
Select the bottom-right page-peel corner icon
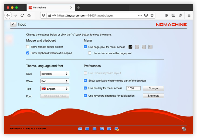tap(137, 47)
